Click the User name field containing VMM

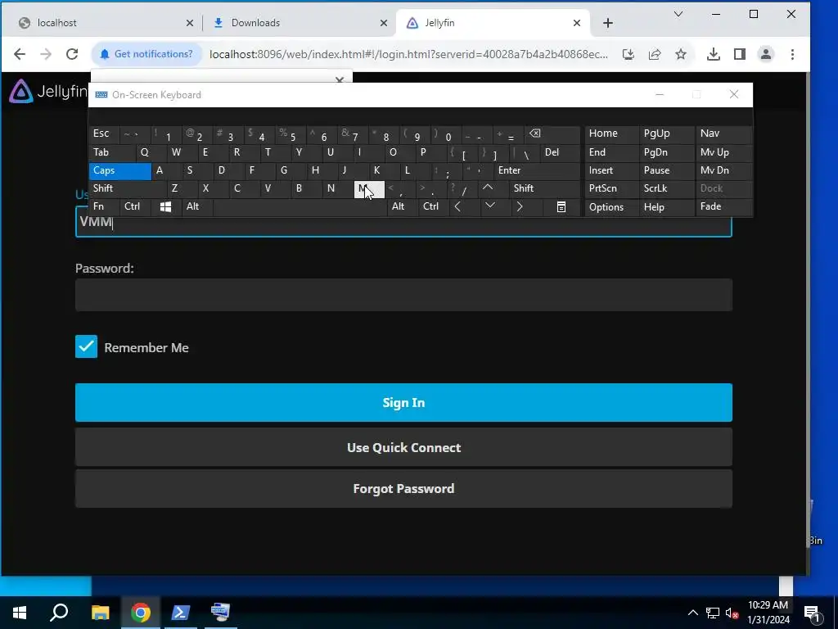click(x=403, y=226)
